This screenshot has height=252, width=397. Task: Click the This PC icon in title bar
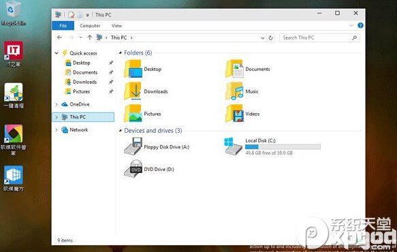point(59,15)
